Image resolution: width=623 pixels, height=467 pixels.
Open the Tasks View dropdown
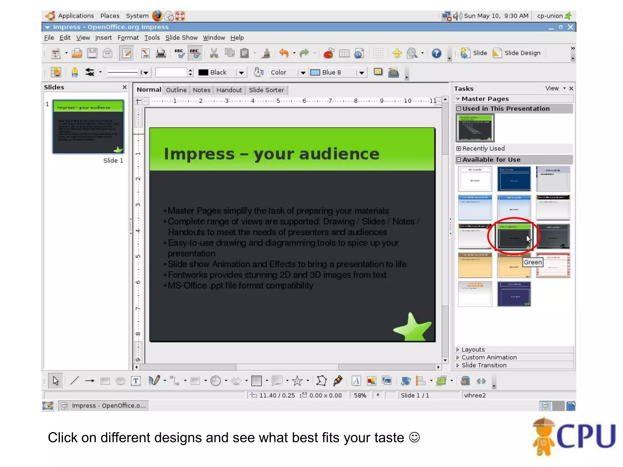click(x=555, y=88)
